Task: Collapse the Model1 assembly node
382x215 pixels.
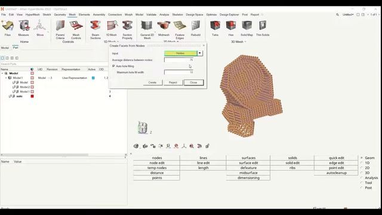Action: click(7, 78)
